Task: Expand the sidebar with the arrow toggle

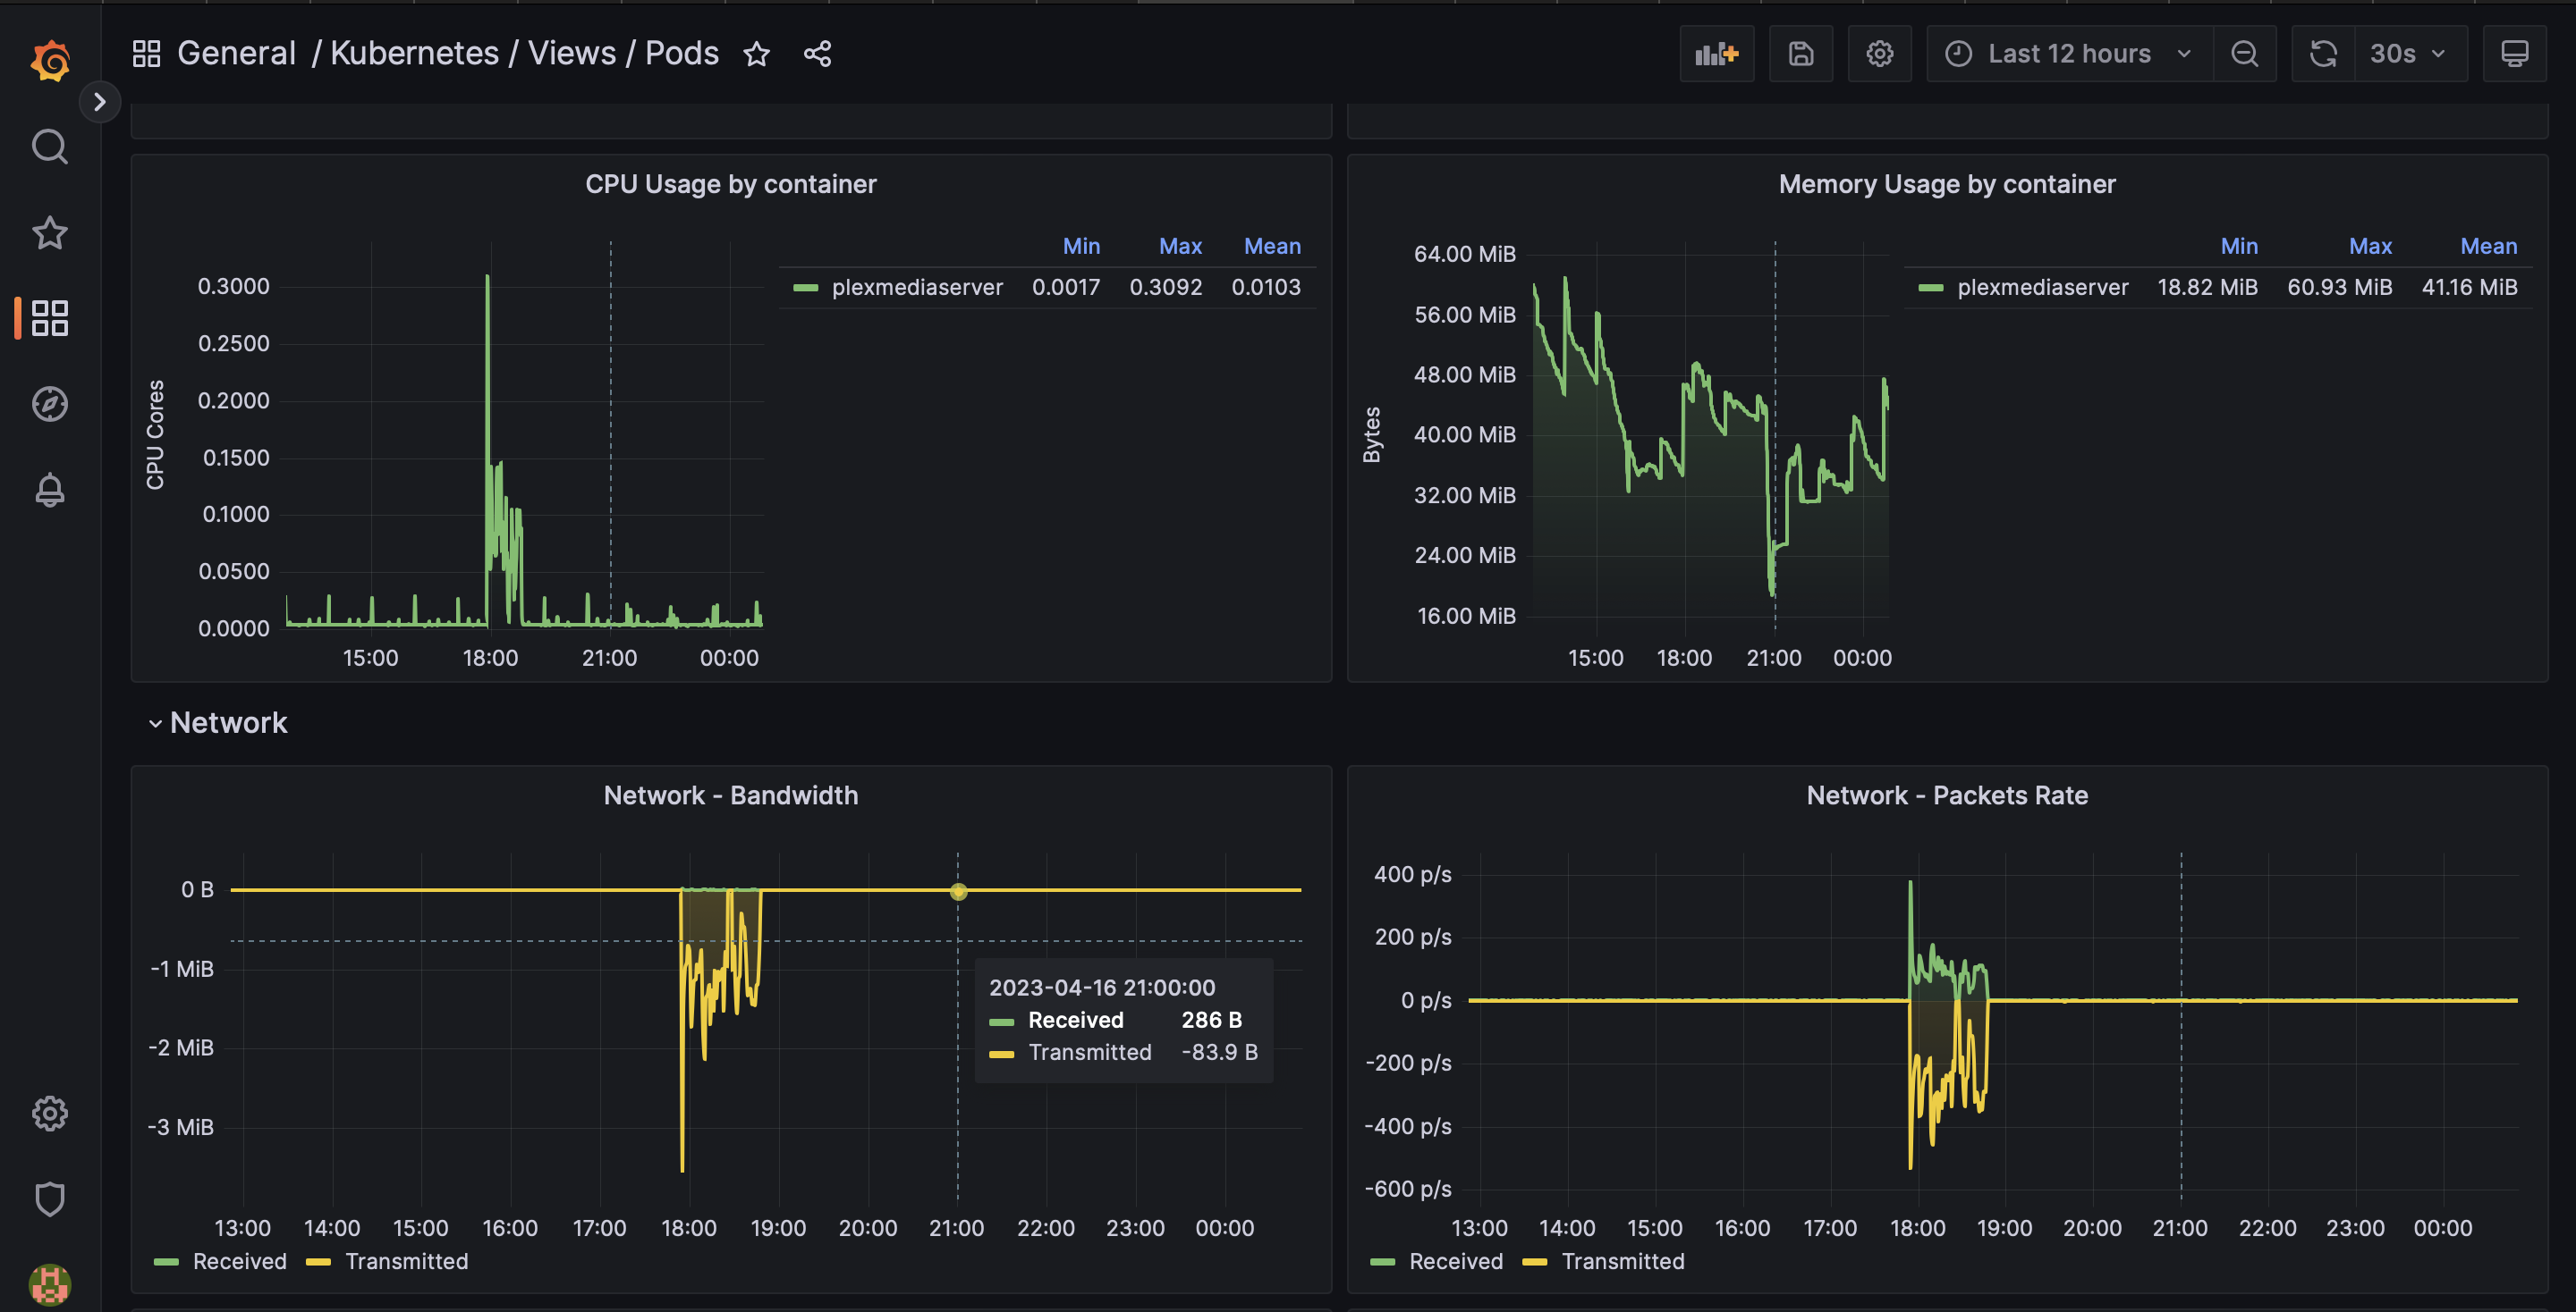Action: (99, 102)
